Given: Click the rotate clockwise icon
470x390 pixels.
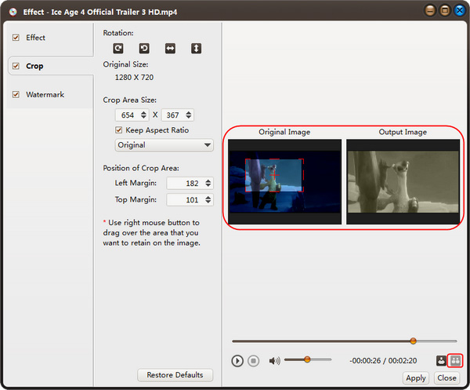Looking at the screenshot, I should coord(118,49).
